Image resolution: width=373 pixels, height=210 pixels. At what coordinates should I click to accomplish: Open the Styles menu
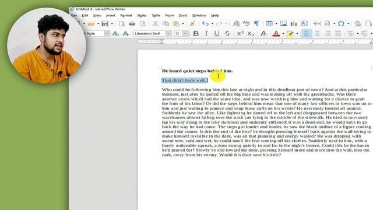pyautogui.click(x=142, y=16)
